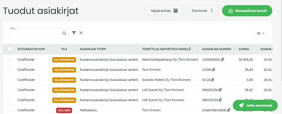Sort by Asiakirjan numero column
Screen dimensions: 282x114
234,49
